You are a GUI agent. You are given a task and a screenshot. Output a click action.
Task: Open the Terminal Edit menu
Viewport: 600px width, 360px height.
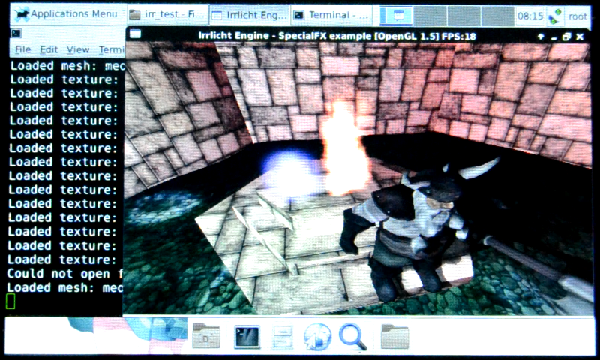click(x=49, y=49)
